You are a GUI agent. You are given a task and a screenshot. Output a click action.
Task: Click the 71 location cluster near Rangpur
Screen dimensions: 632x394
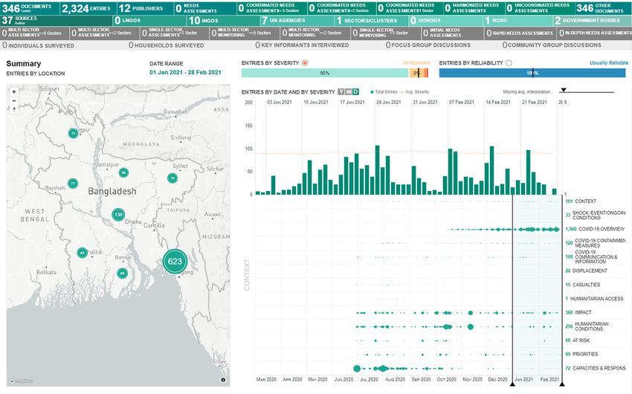tap(73, 133)
